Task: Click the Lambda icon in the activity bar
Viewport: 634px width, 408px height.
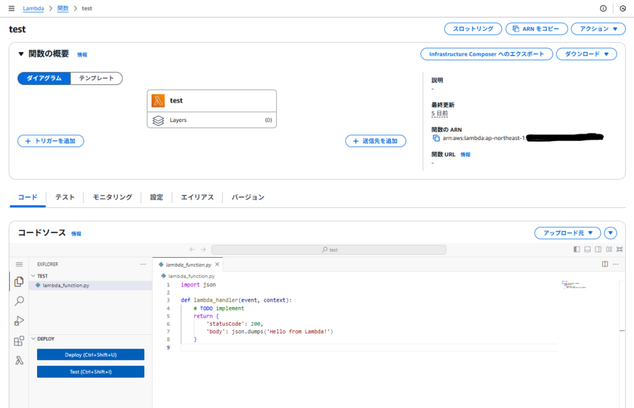Action: [19, 360]
